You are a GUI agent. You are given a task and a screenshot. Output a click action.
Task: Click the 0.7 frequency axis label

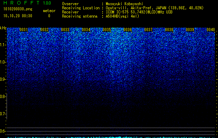point(3,114)
